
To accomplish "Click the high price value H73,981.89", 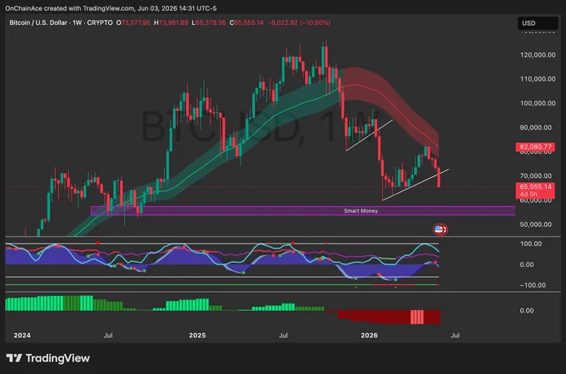I will [x=171, y=22].
